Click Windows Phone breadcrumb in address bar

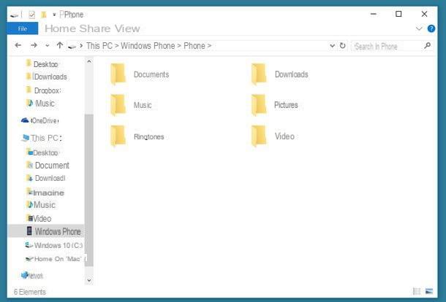148,46
